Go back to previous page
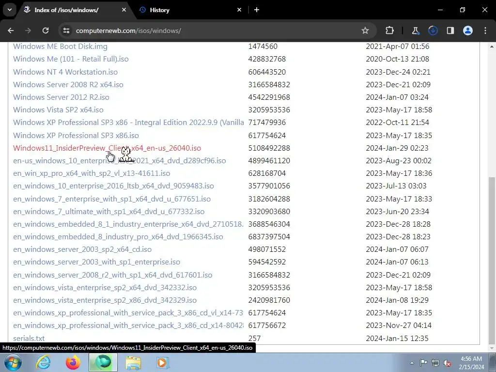This screenshot has height=372, width=496. tap(11, 31)
